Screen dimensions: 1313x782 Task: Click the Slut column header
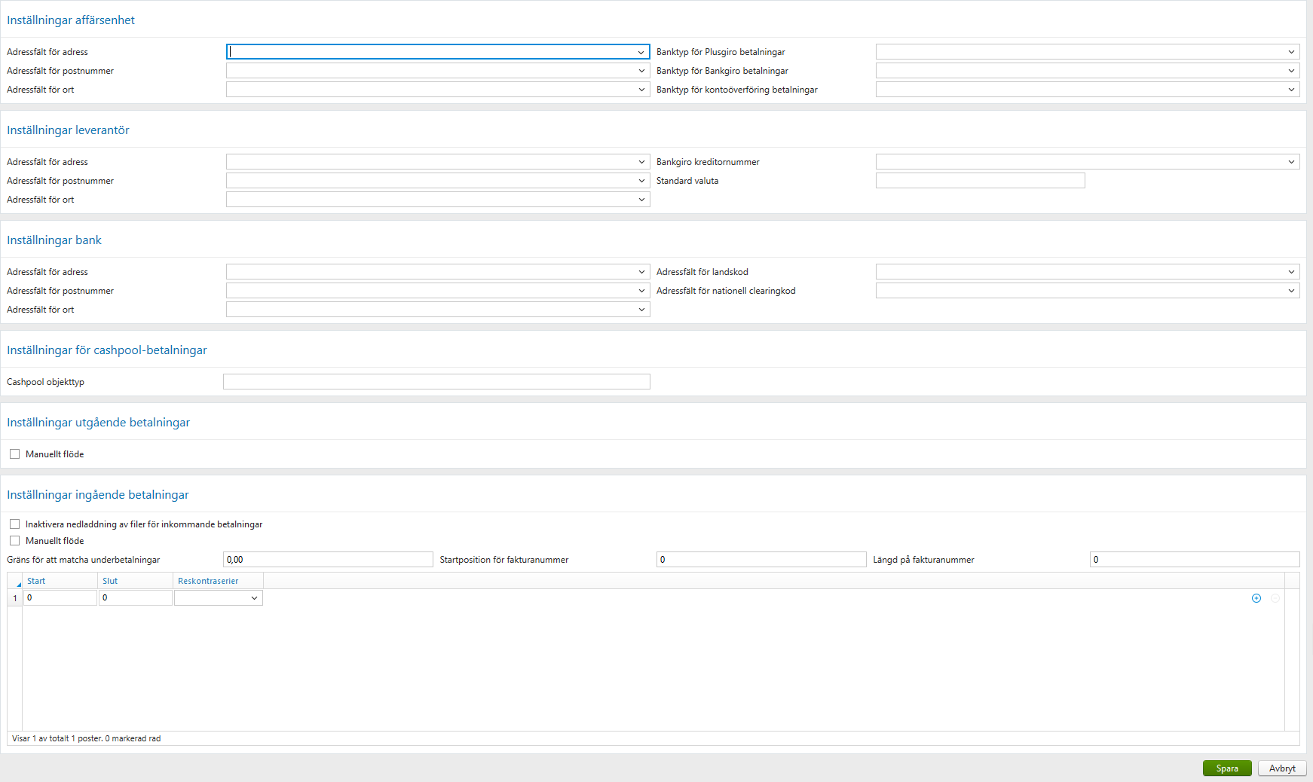pos(109,581)
